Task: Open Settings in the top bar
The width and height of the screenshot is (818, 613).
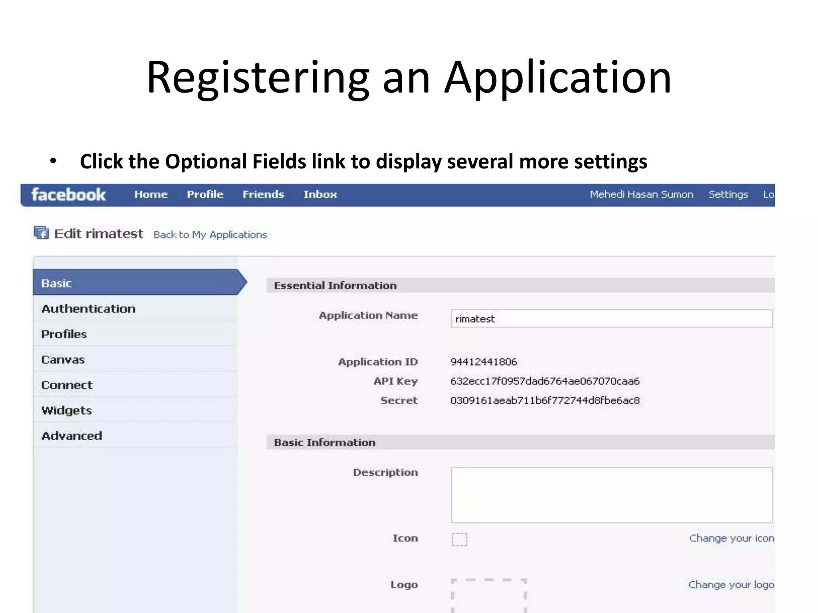Action: point(728,194)
